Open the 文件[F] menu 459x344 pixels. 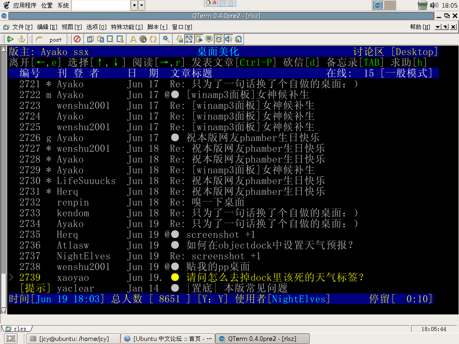pos(22,27)
